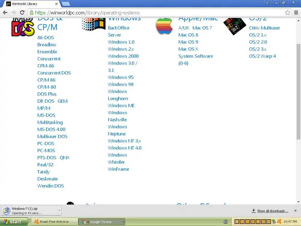Open the Windows Start menu
Viewport: 301px width, 226px height.
click(14, 222)
